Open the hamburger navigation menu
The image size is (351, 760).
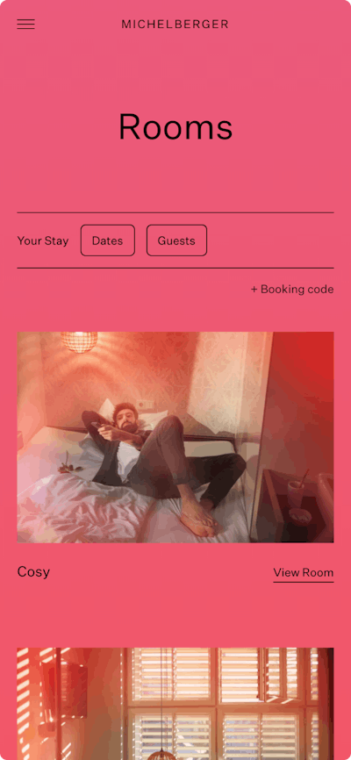point(25,25)
